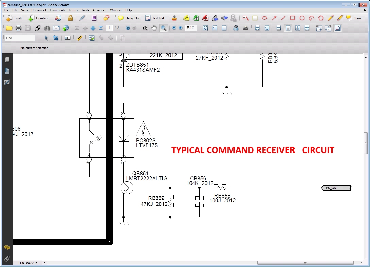This screenshot has height=267, width=370.
Task: Expand the Text Edits dropdown arrow
Action: click(x=167, y=18)
